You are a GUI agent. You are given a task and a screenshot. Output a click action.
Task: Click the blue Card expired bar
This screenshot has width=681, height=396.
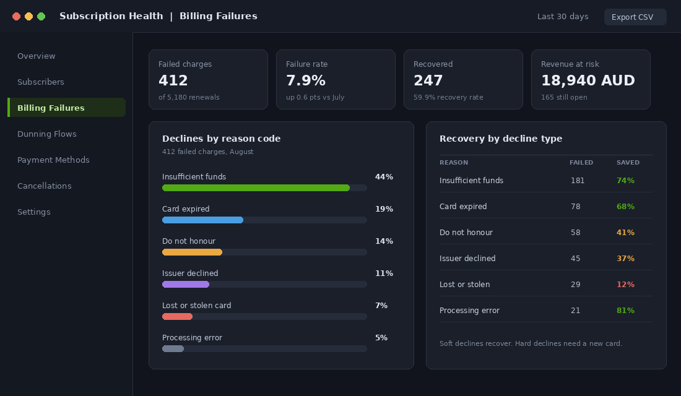[203, 220]
